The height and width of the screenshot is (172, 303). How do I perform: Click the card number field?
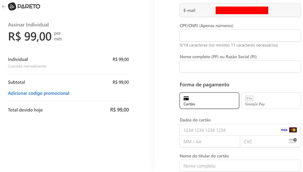tap(240, 130)
